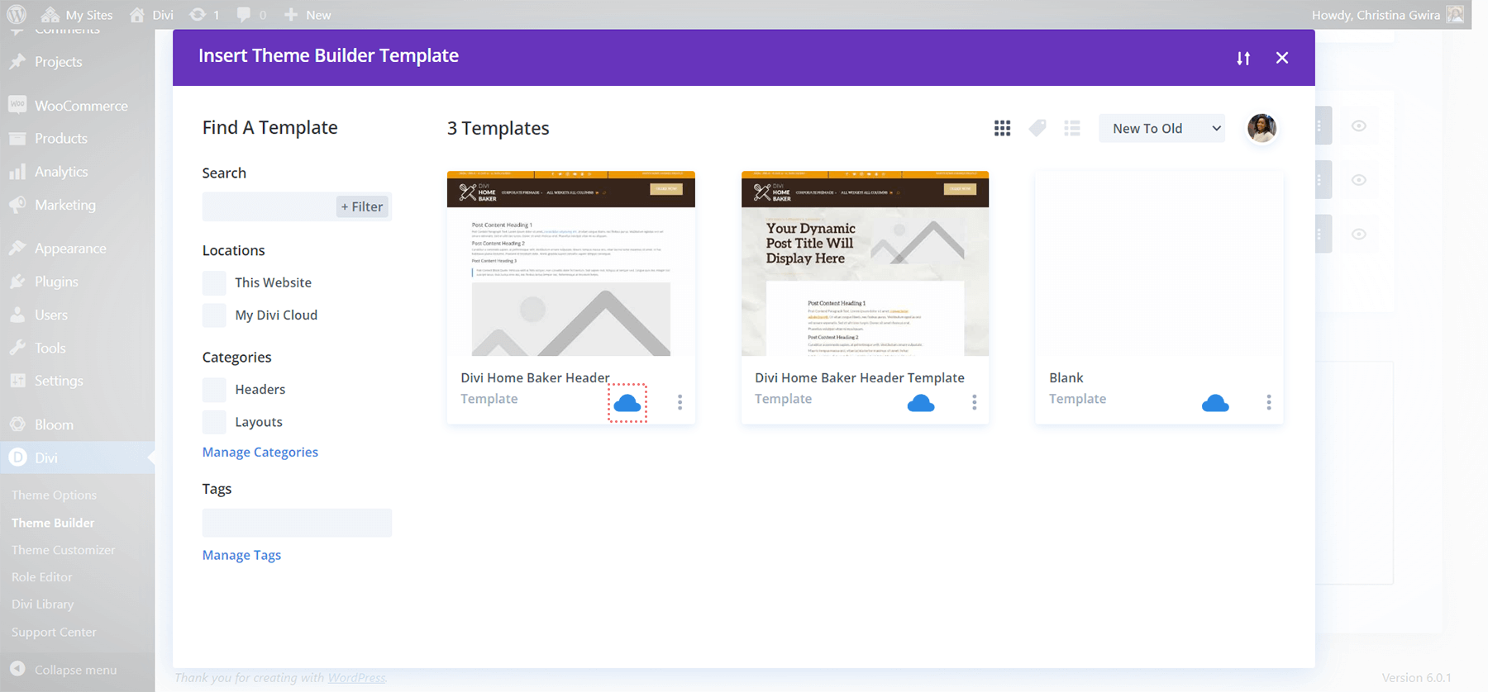Viewport: 1488px width, 692px height.
Task: Collapse the admin sidebar menu
Action: coord(64,670)
